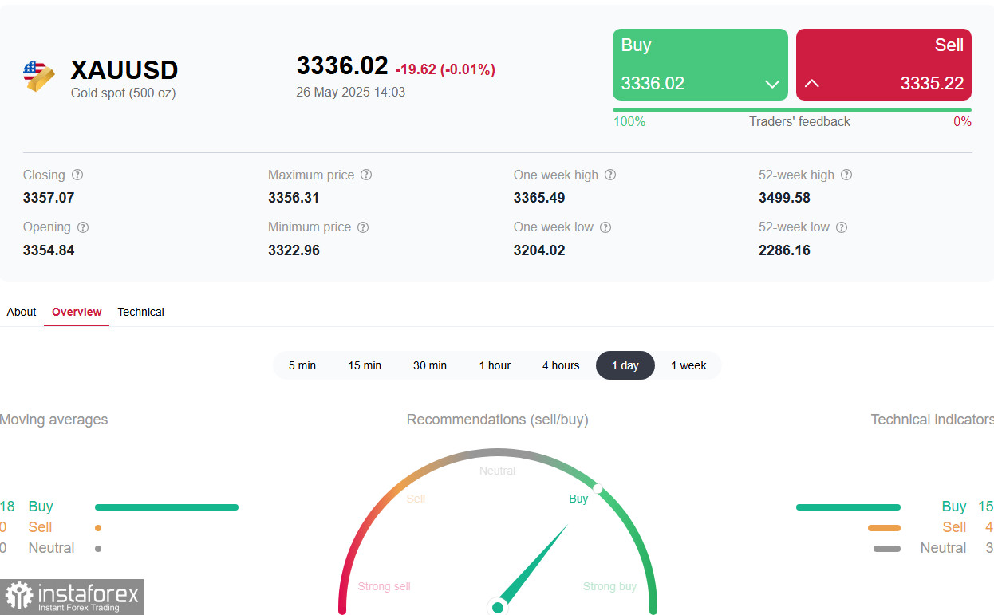Open the Opening info help icon
The image size is (994, 615).
[x=83, y=227]
